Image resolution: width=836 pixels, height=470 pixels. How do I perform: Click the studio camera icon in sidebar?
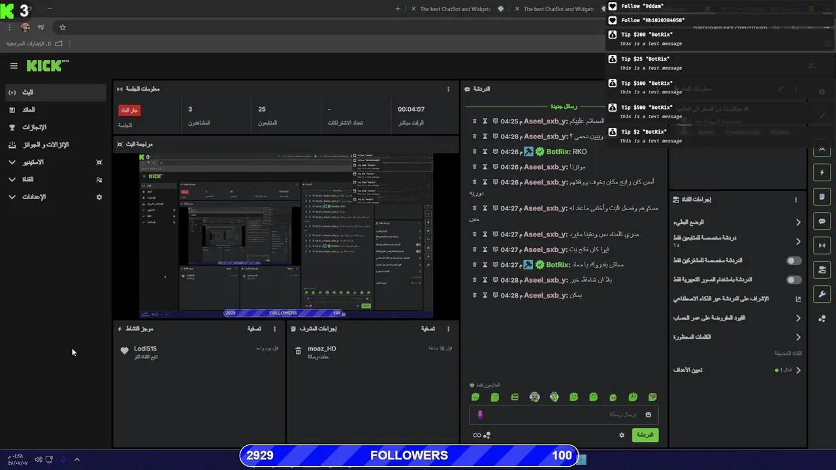[x=99, y=162]
